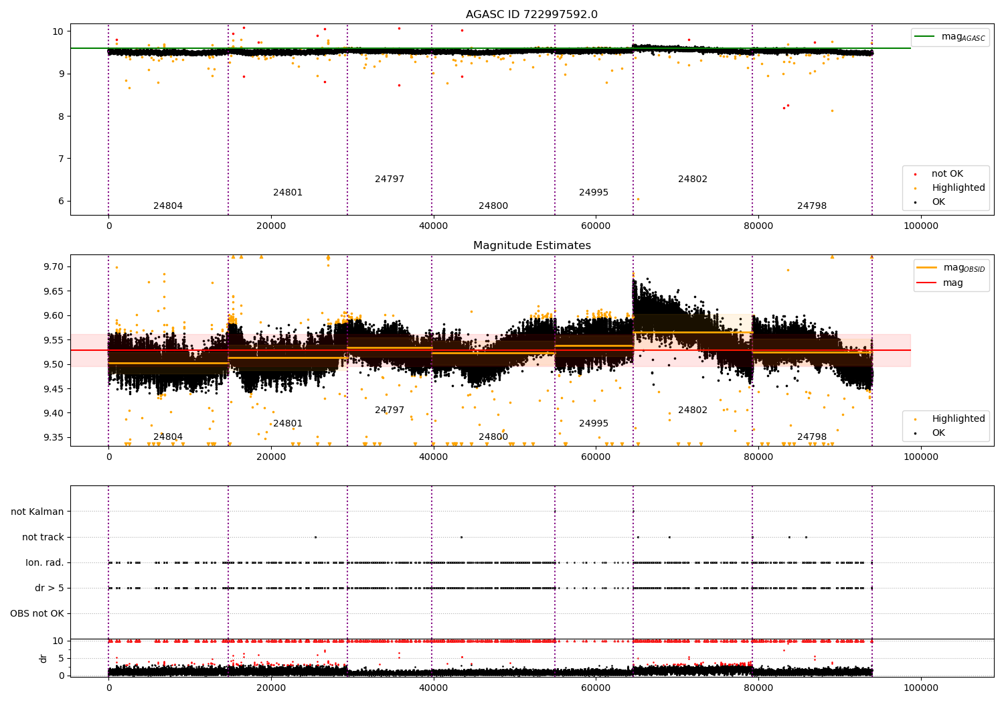The image size is (1004, 703).
Task: Click OBSID label 24797 in the top plot
Action: 390,179
